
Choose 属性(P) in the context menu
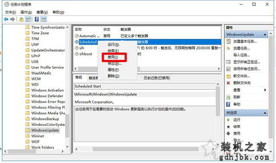(x=113, y=70)
